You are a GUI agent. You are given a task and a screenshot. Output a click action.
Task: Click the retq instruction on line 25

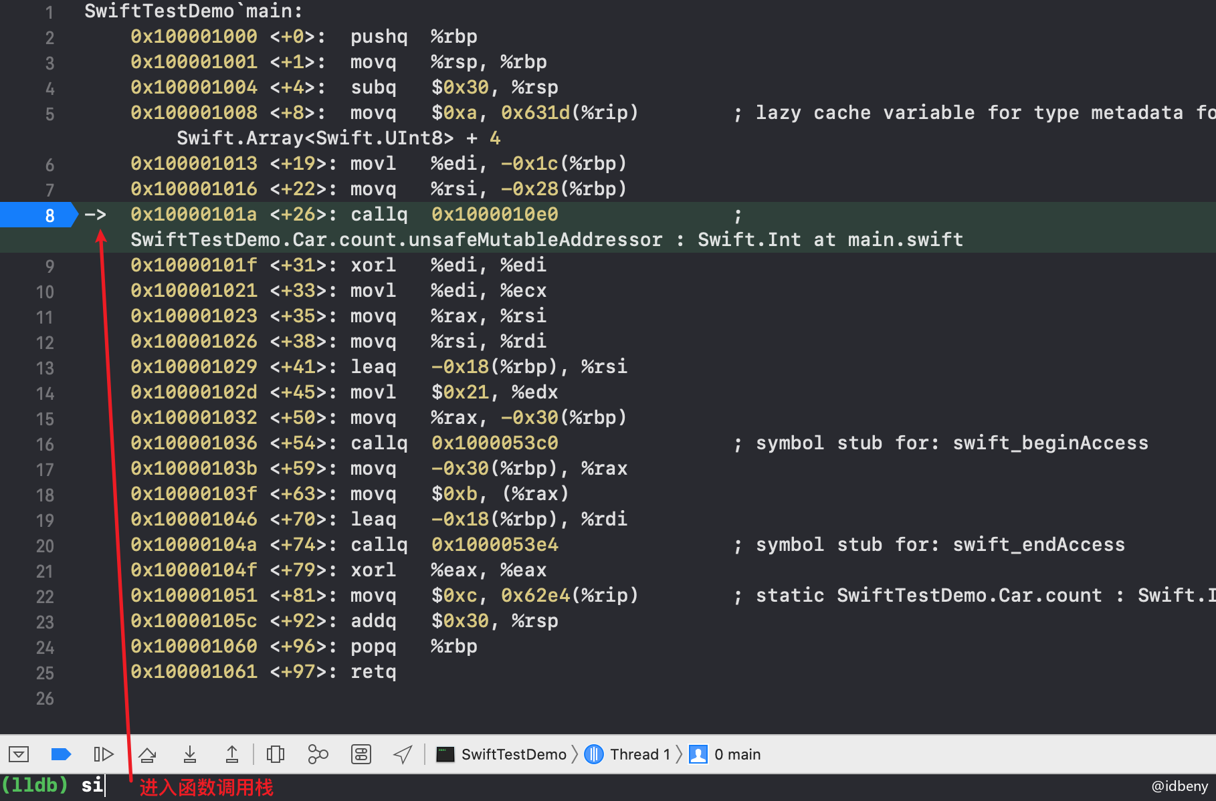tap(373, 671)
